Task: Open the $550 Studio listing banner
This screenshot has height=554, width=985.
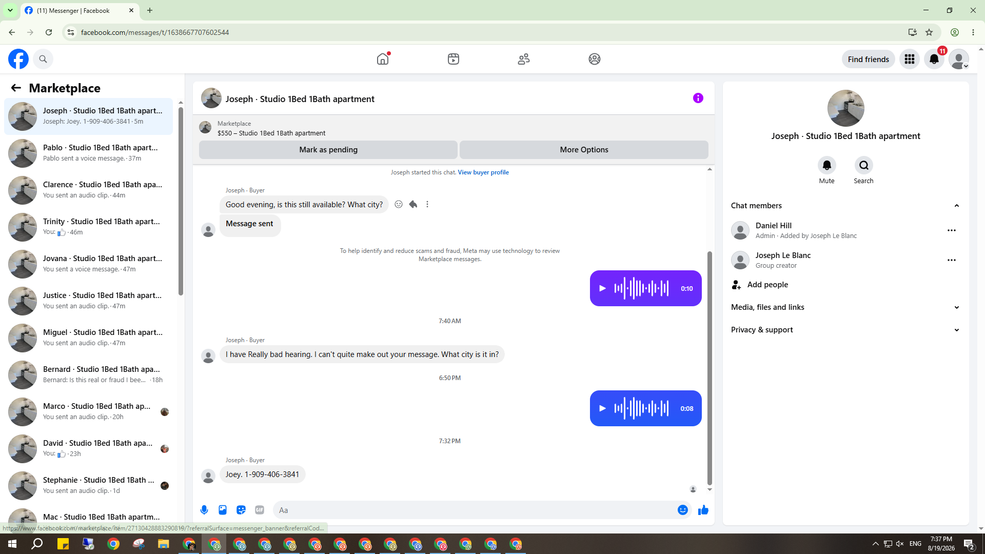Action: [454, 128]
